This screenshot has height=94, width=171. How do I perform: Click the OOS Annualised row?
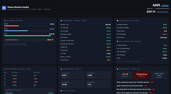(x=142, y=52)
